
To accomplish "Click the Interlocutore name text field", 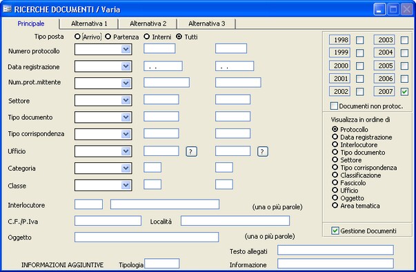I will (165, 204).
